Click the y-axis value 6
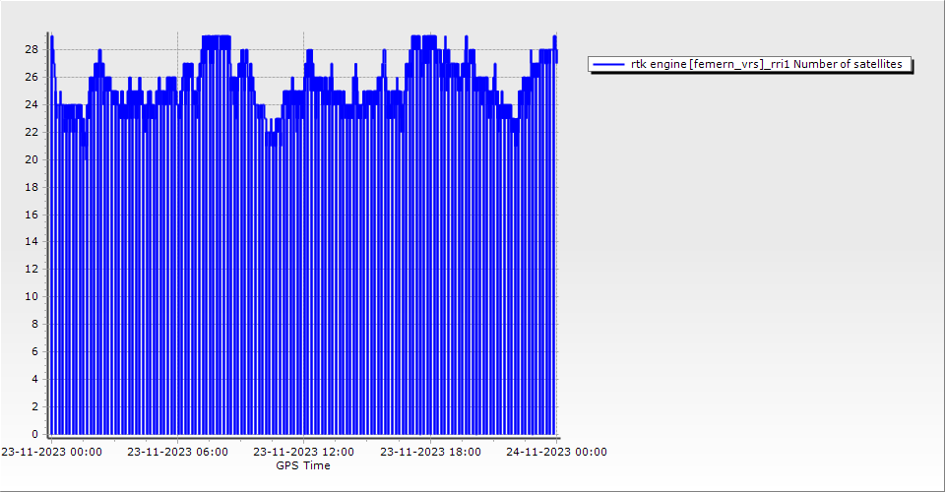This screenshot has height=492, width=945. (x=35, y=351)
